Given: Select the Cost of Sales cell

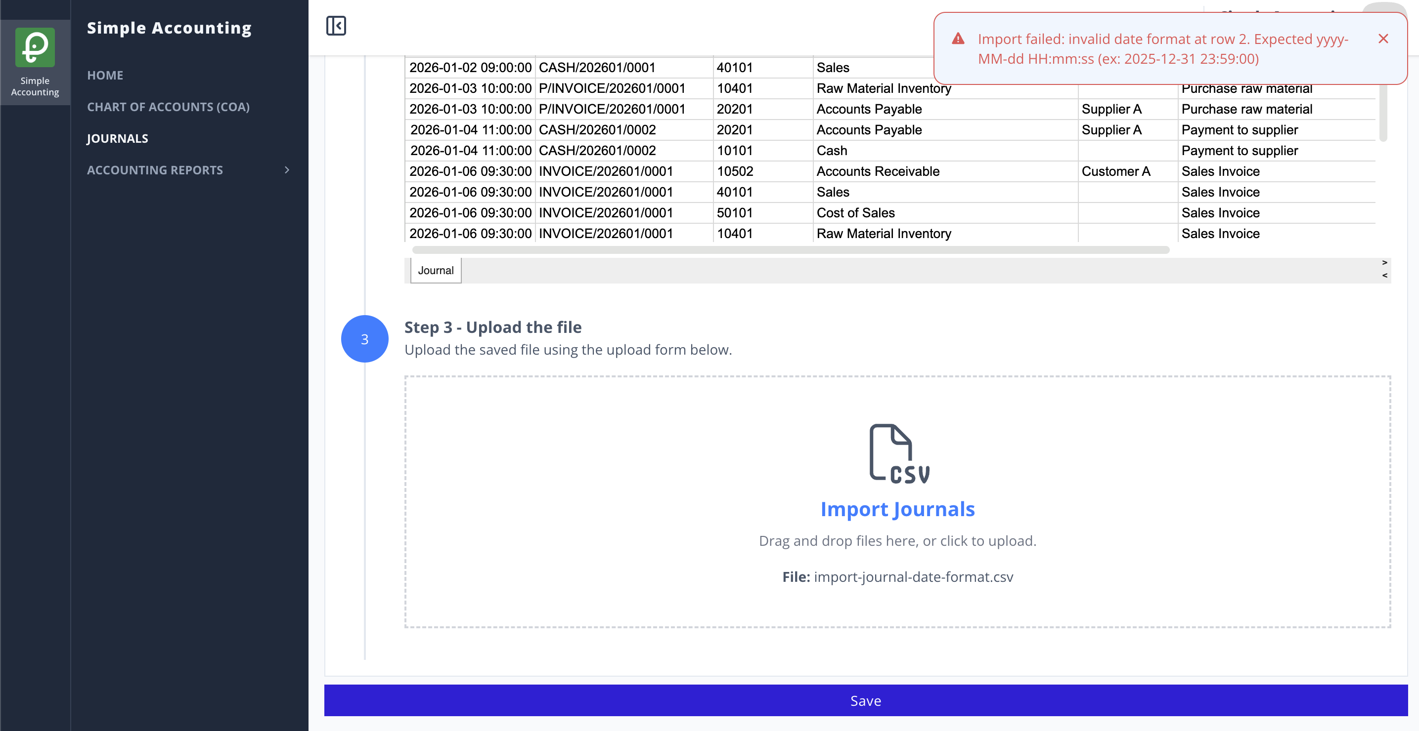Looking at the screenshot, I should point(945,212).
